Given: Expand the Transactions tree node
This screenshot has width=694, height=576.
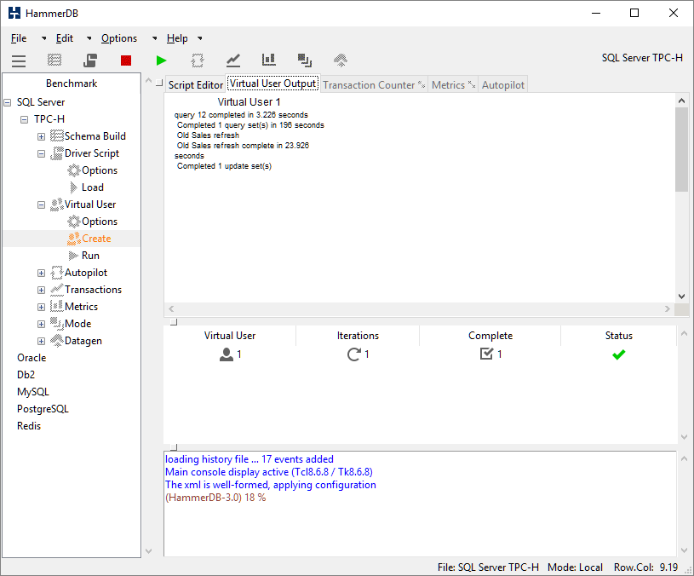Looking at the screenshot, I should [41, 290].
